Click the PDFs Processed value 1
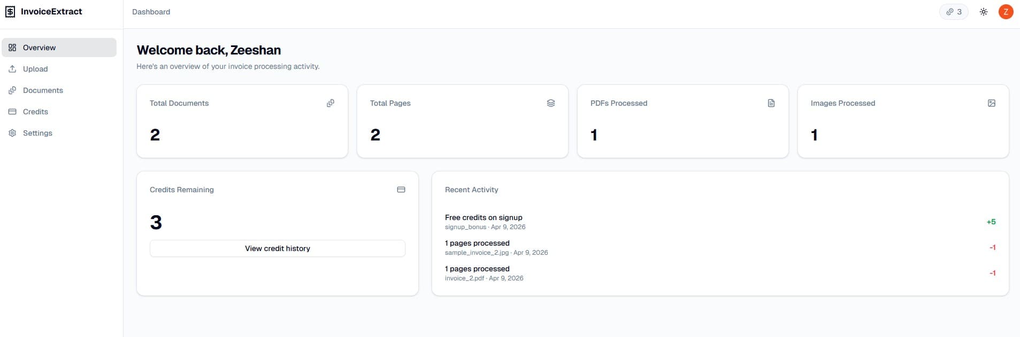The width and height of the screenshot is (1020, 337). (x=594, y=135)
